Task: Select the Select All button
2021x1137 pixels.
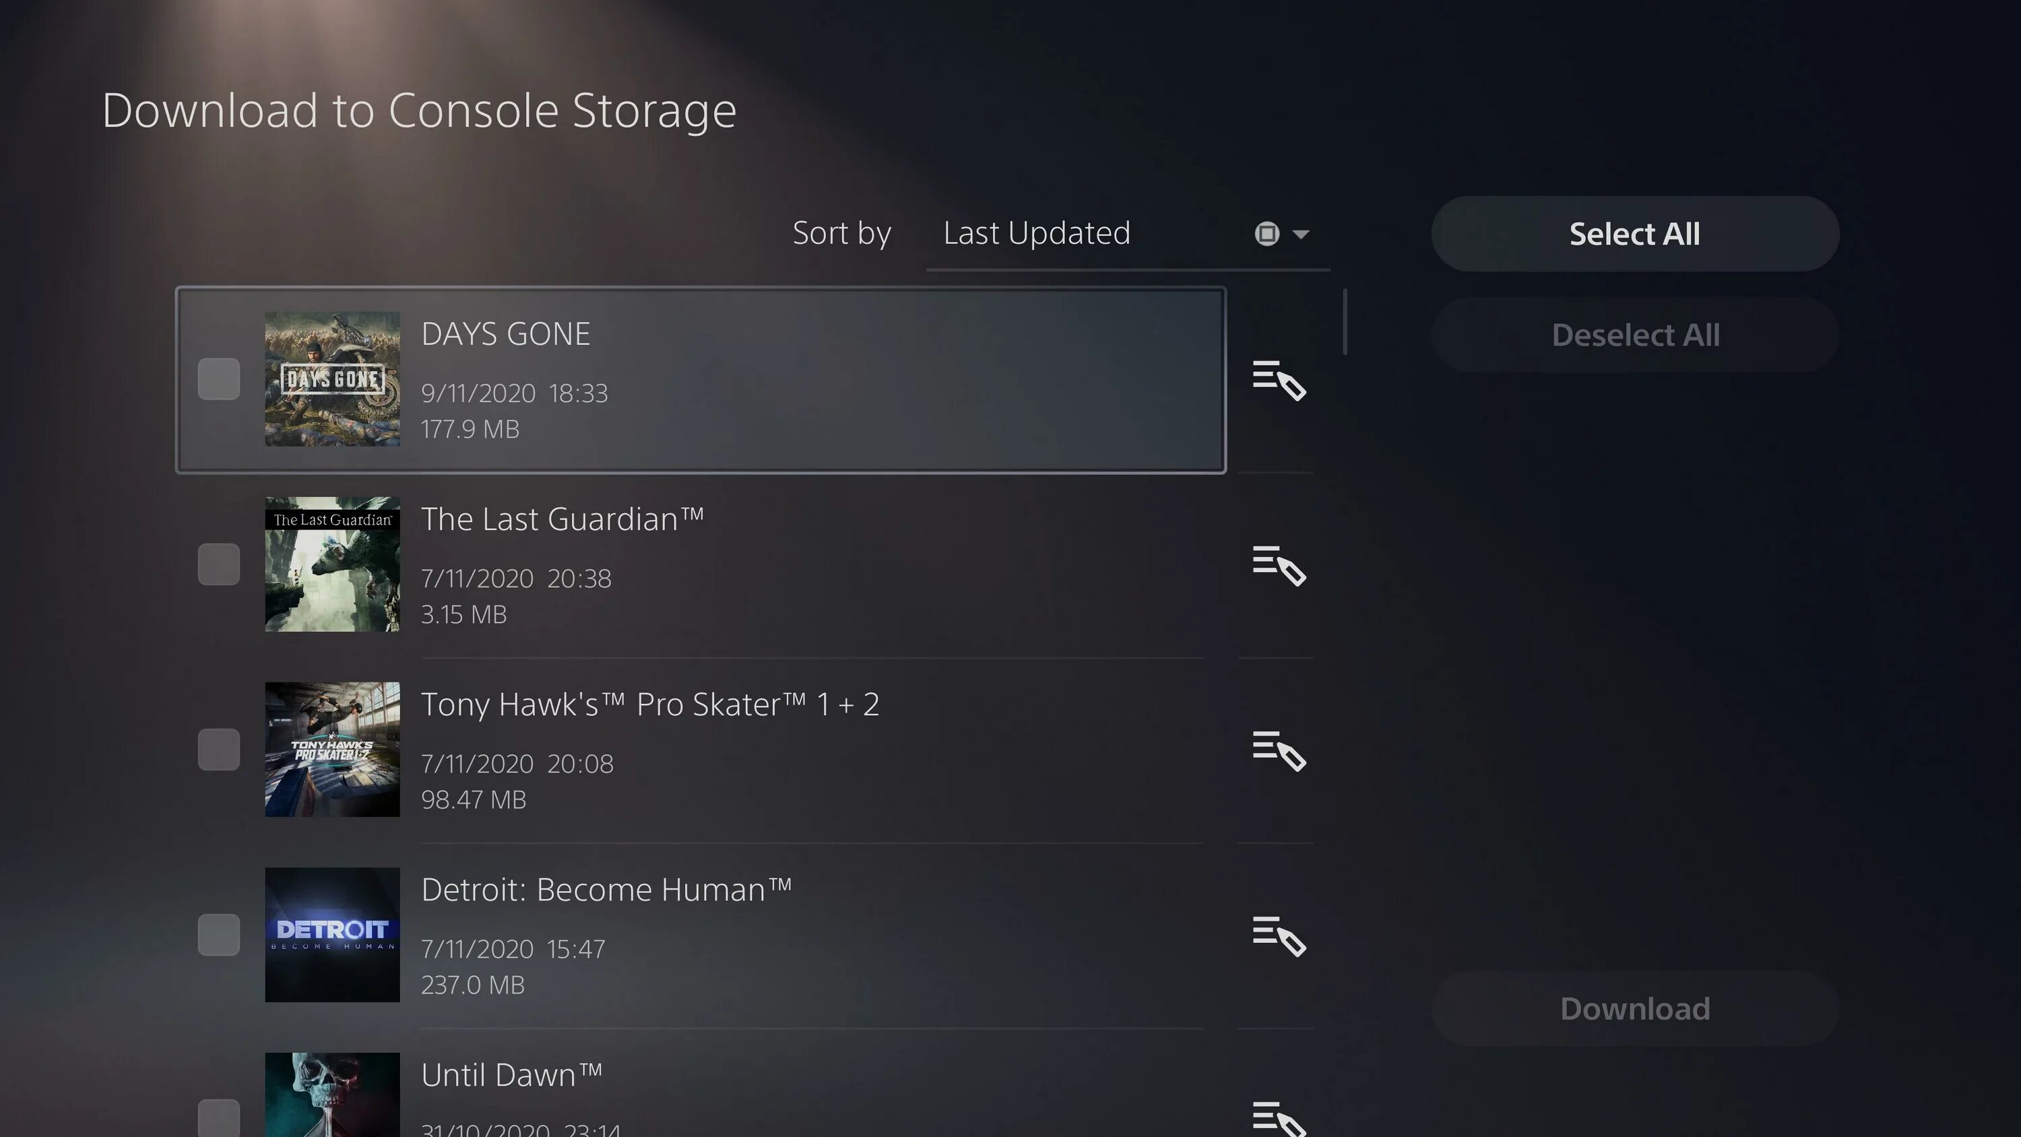Action: point(1635,233)
